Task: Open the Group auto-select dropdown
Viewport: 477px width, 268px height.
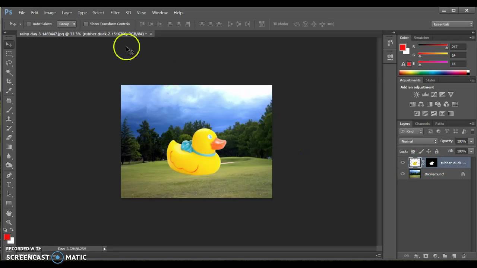Action: (x=67, y=24)
